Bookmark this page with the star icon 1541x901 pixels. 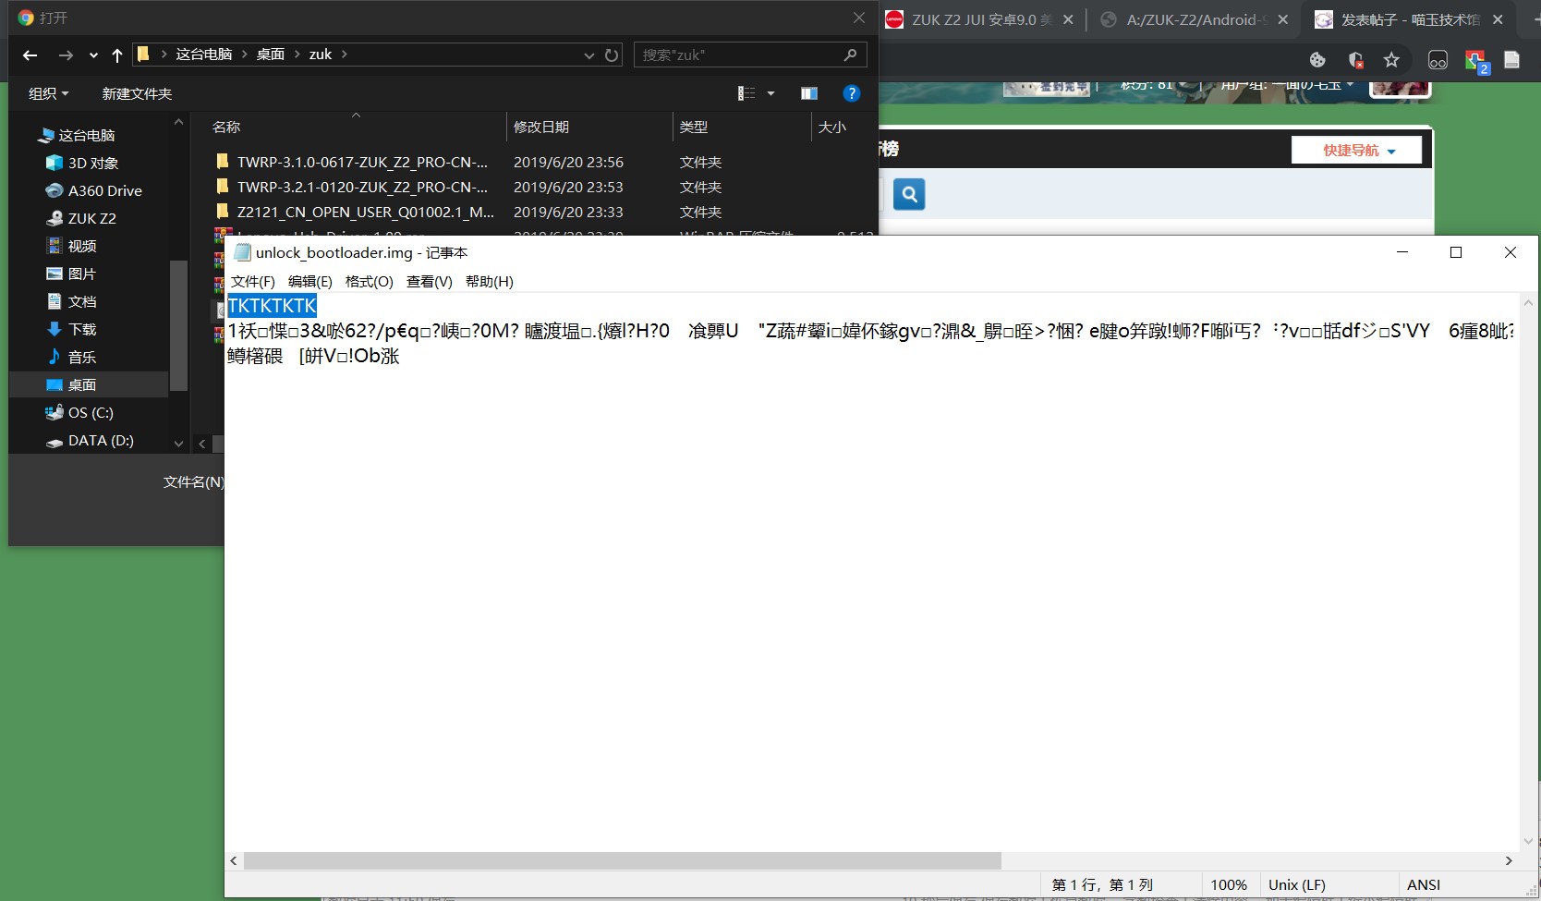1391,60
